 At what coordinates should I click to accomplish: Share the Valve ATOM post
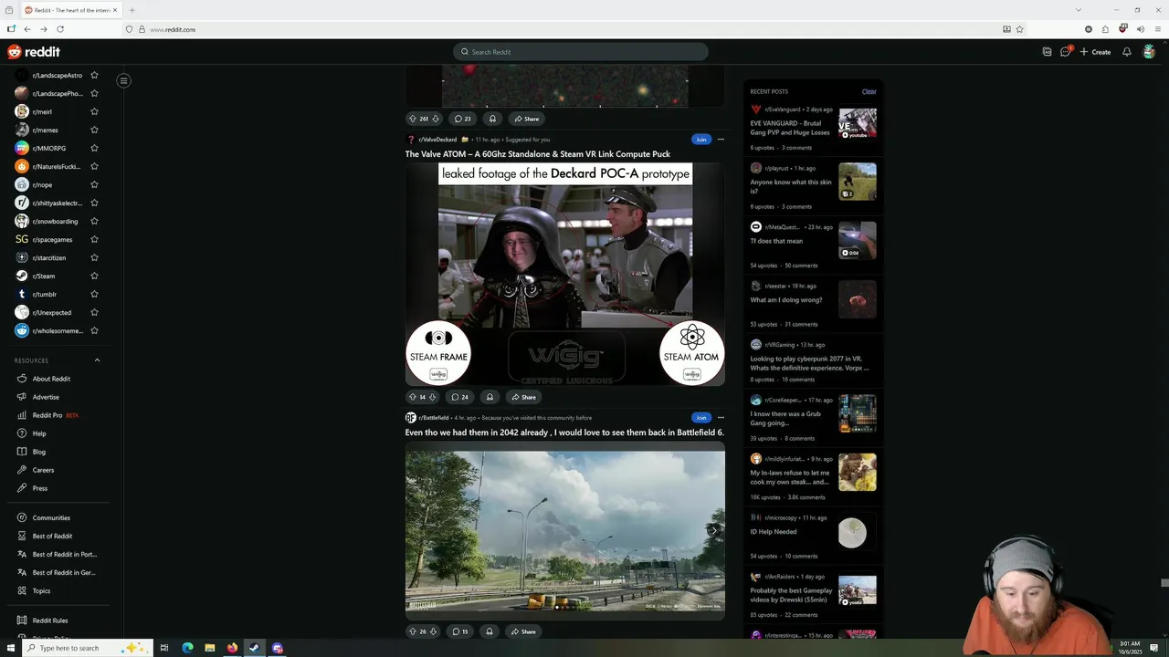click(x=523, y=397)
